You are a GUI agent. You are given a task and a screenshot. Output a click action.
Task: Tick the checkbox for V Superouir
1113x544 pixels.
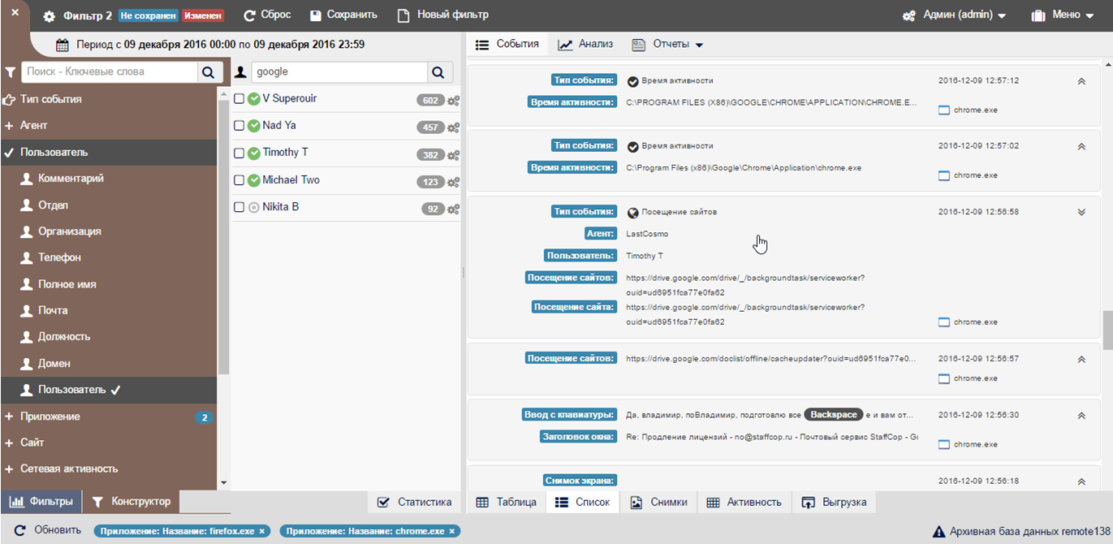239,99
